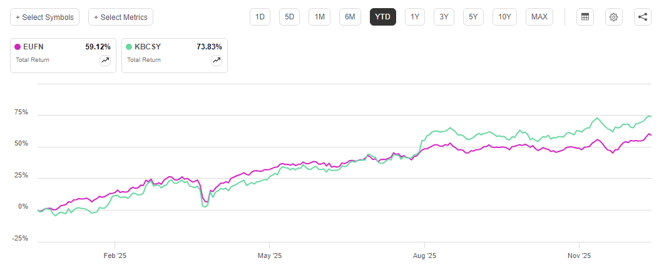Click the EUFN symbol label
Viewport: 664px width, 273px height.
point(34,46)
